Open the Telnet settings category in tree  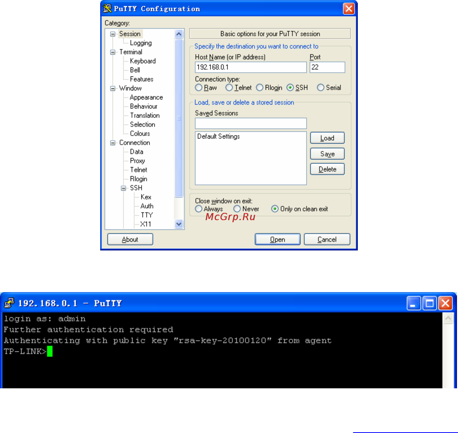[139, 170]
